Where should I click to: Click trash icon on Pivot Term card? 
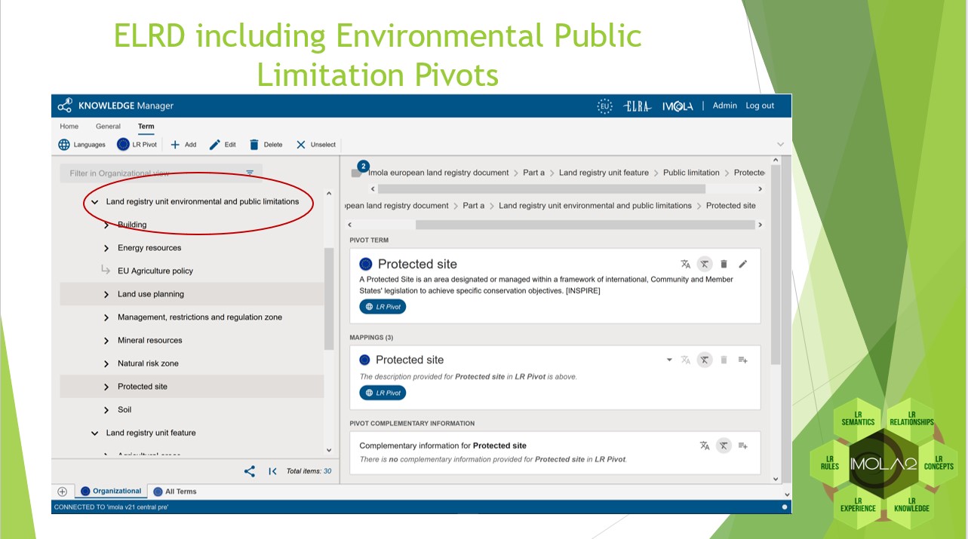[x=724, y=264]
